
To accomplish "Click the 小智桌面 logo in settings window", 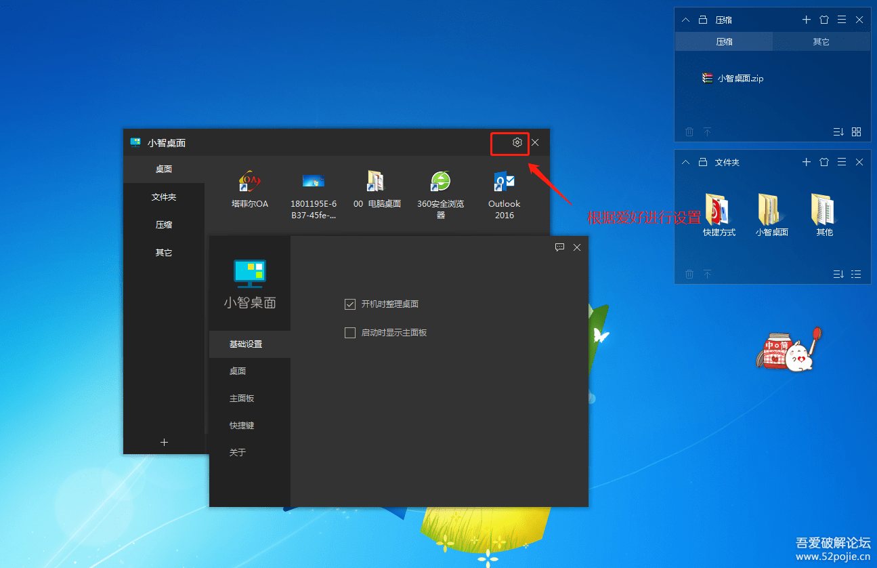I will pos(250,274).
